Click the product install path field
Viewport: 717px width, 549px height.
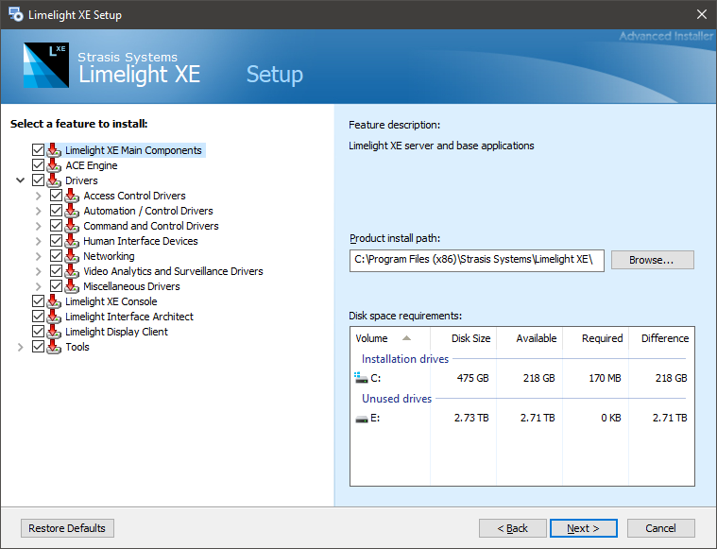476,260
